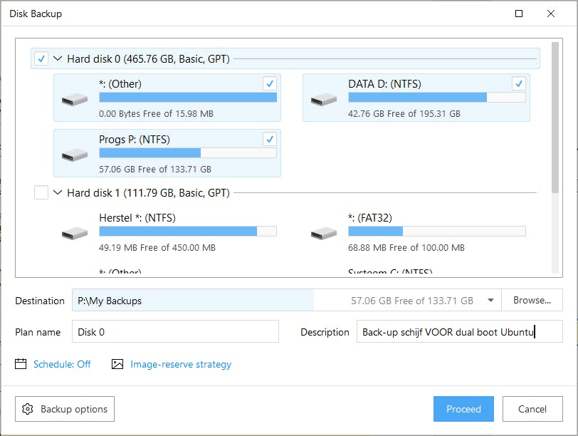Viewport: 578px width, 436px height.
Task: Check the Hard disk 1 checkbox
Action: click(x=42, y=192)
